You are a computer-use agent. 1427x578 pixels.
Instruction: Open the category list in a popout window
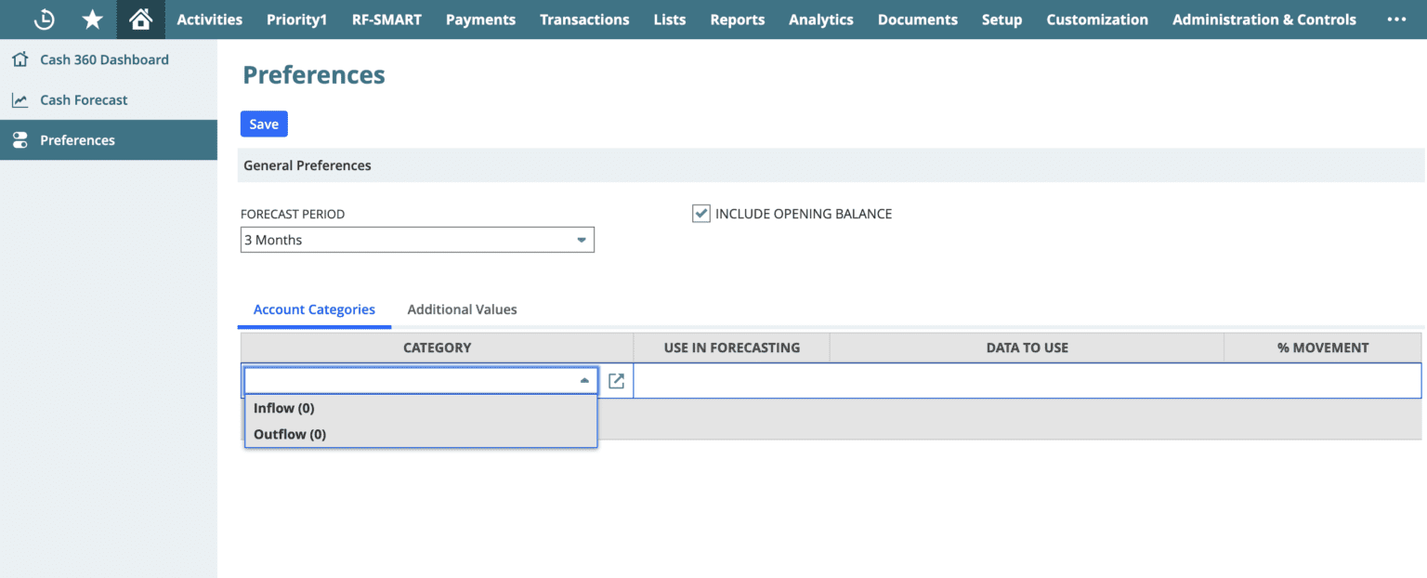pyautogui.click(x=617, y=380)
